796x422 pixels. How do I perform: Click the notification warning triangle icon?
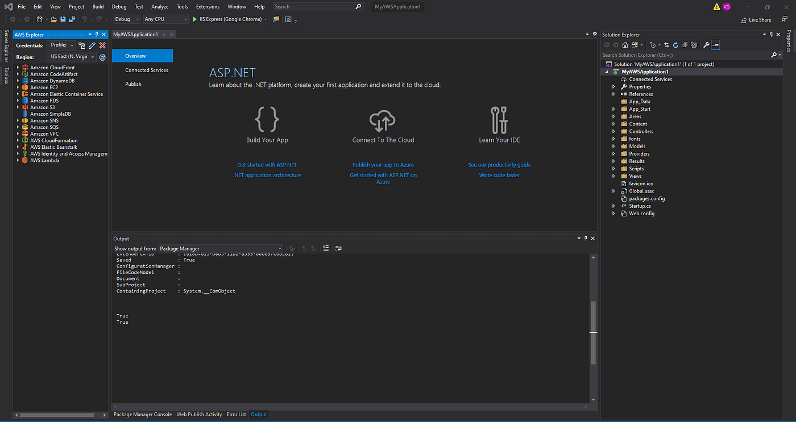(x=717, y=7)
